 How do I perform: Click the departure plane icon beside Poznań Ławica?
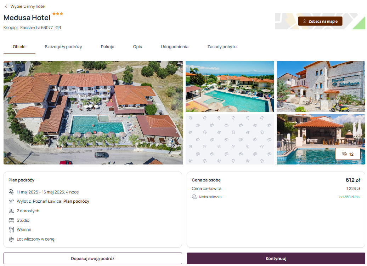11,201
